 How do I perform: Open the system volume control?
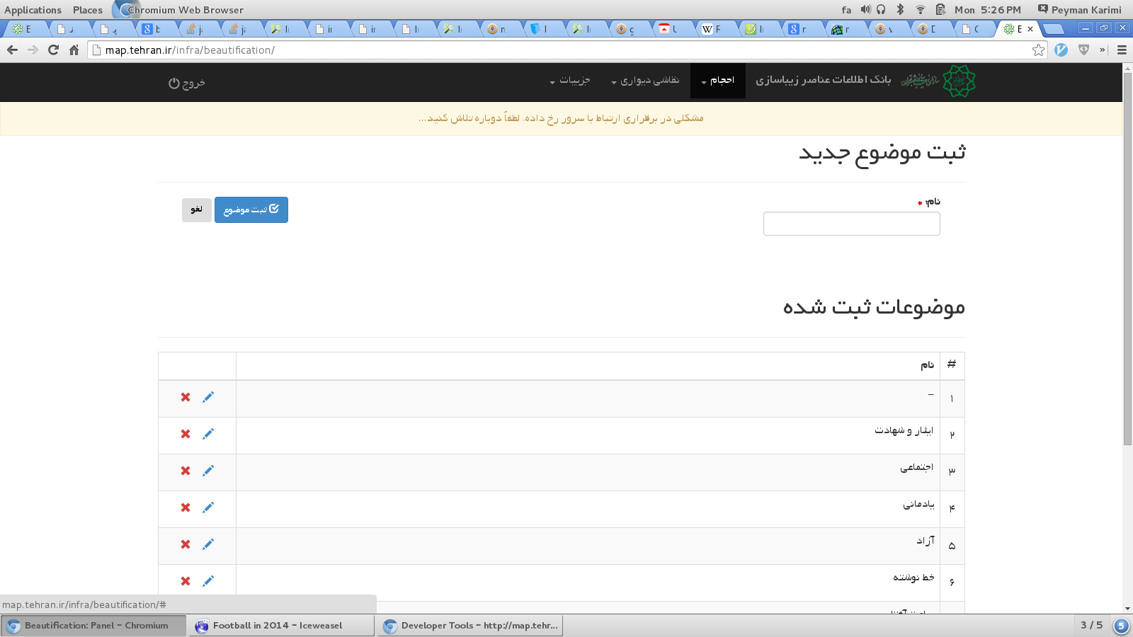[865, 9]
